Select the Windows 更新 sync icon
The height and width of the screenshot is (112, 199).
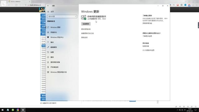[48, 27]
